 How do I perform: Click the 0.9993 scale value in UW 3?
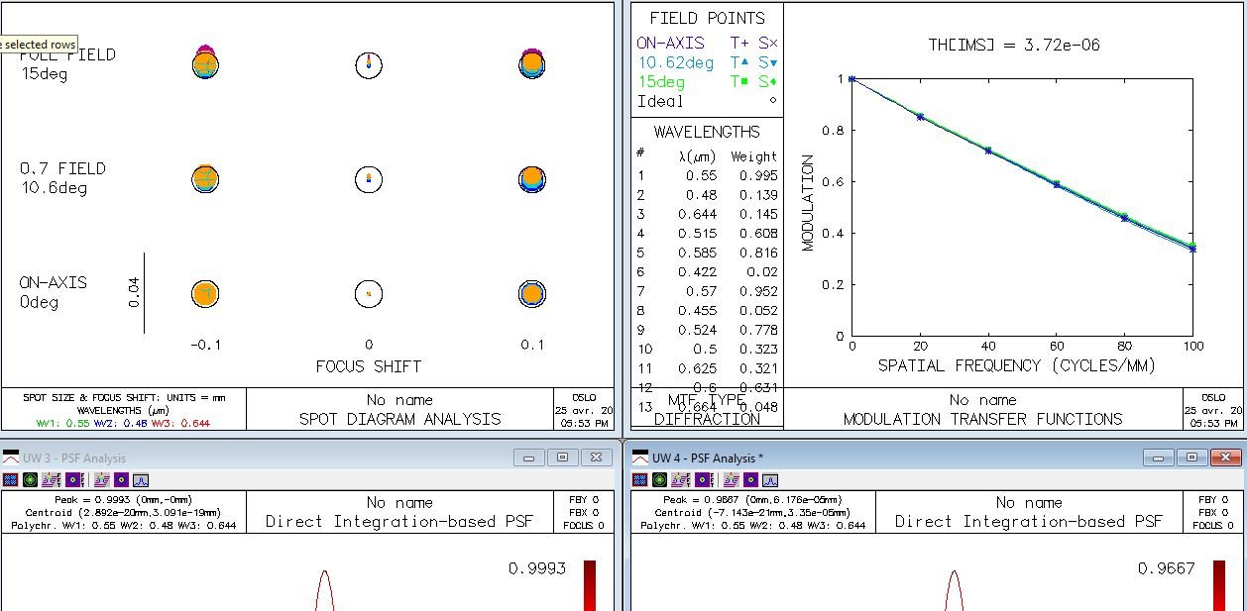536,568
